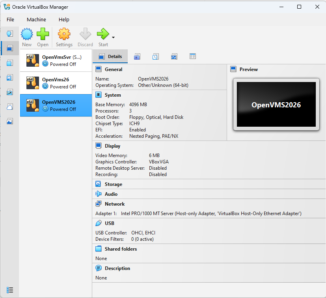Select the OpenVmsSvr machine

coord(56,61)
